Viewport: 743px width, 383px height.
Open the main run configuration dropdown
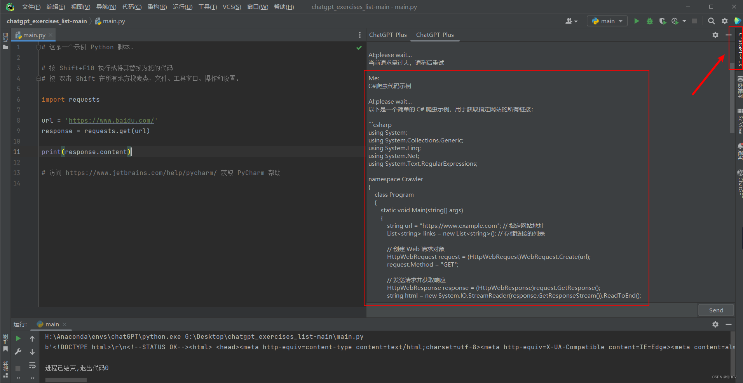607,21
